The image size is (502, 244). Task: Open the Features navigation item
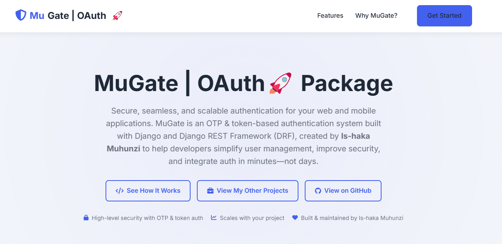click(330, 16)
